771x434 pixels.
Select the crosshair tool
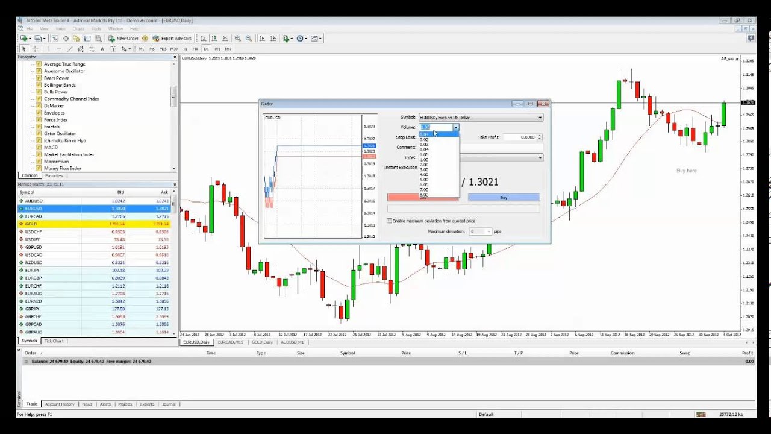coord(35,49)
